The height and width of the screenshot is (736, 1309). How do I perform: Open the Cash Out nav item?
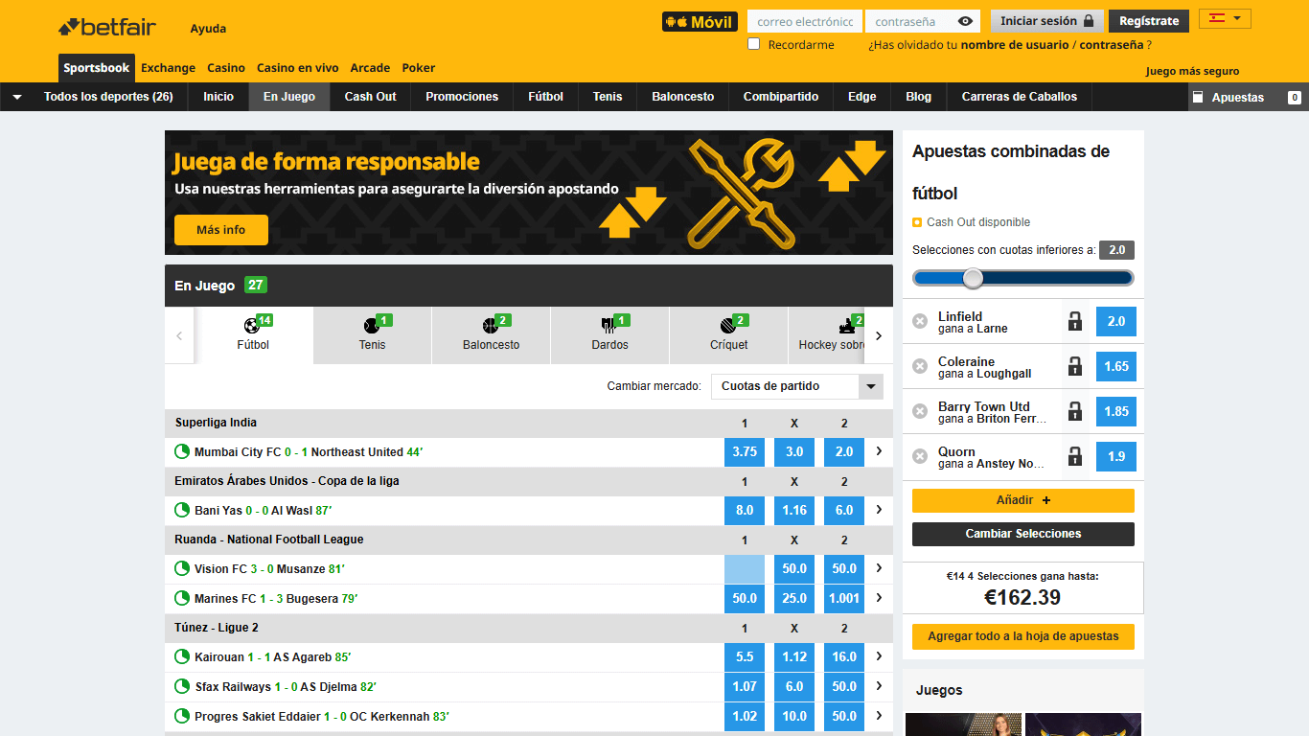pyautogui.click(x=370, y=97)
